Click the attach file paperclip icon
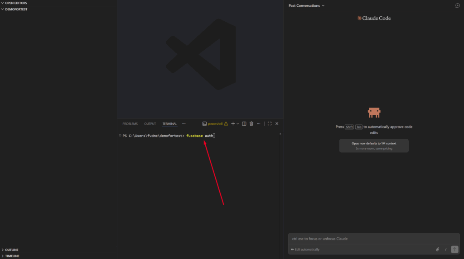The width and height of the screenshot is (464, 259). tap(438, 250)
